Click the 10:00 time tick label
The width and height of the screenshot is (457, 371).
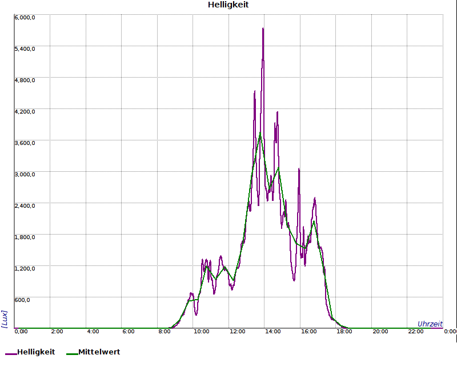(202, 332)
